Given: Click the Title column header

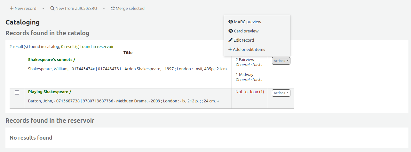Looking at the screenshot, I should [x=128, y=53].
